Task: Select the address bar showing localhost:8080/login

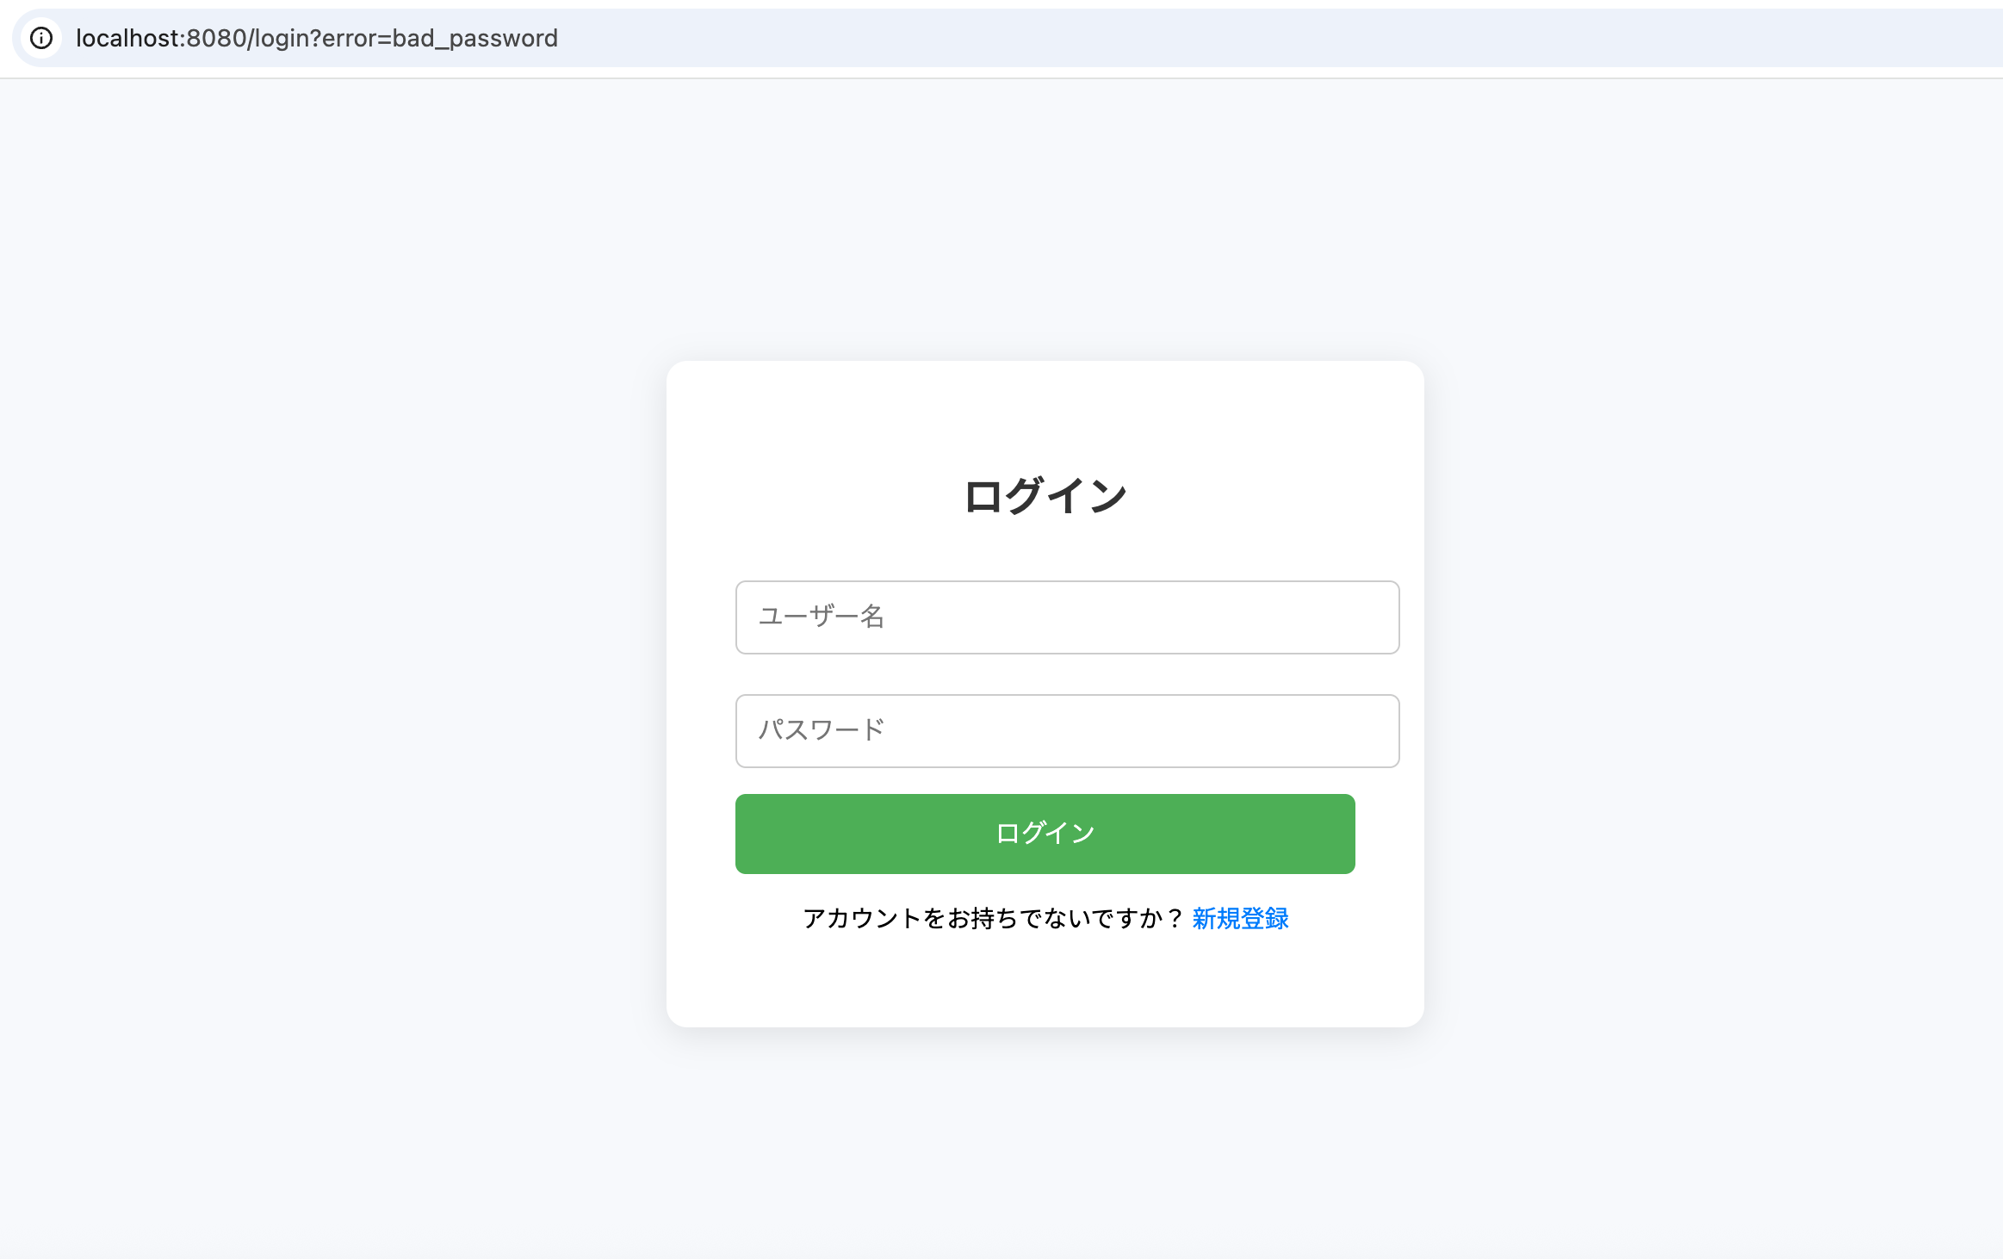Action: (x=316, y=38)
